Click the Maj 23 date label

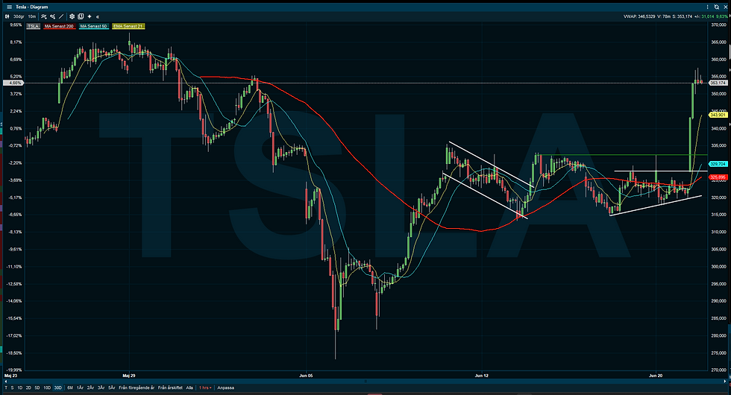[10, 375]
